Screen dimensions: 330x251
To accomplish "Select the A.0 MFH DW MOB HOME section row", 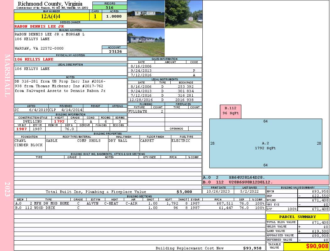I will coord(139,203).
